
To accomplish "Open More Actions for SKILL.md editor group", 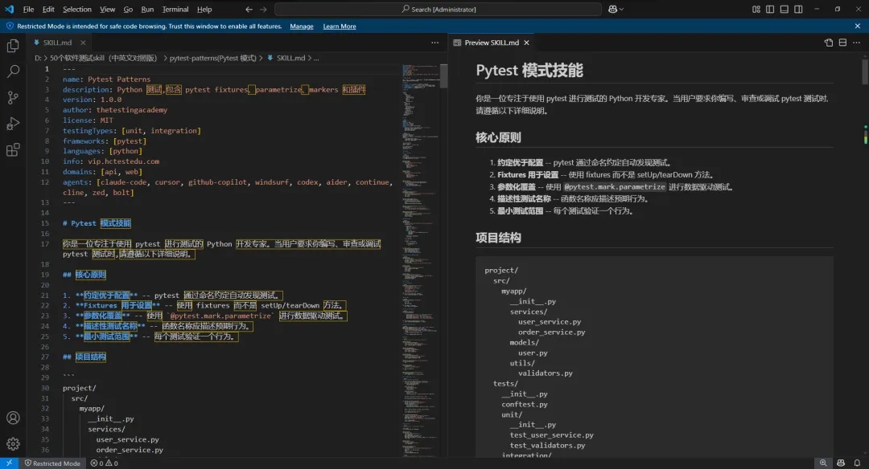I will [435, 43].
